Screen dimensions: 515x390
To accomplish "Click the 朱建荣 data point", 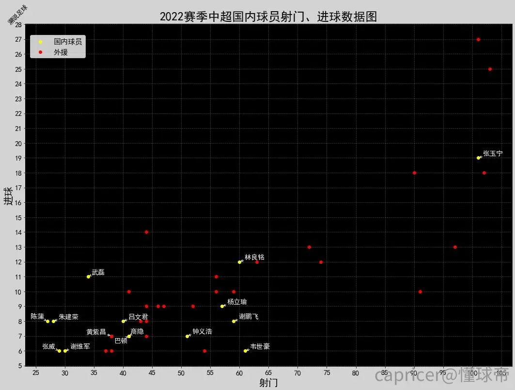I will 54,321.
